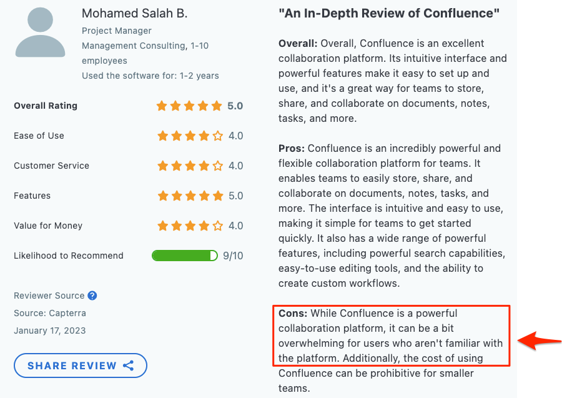The image size is (562, 398).
Task: Click the January 17, 2023 date
Action: click(50, 331)
